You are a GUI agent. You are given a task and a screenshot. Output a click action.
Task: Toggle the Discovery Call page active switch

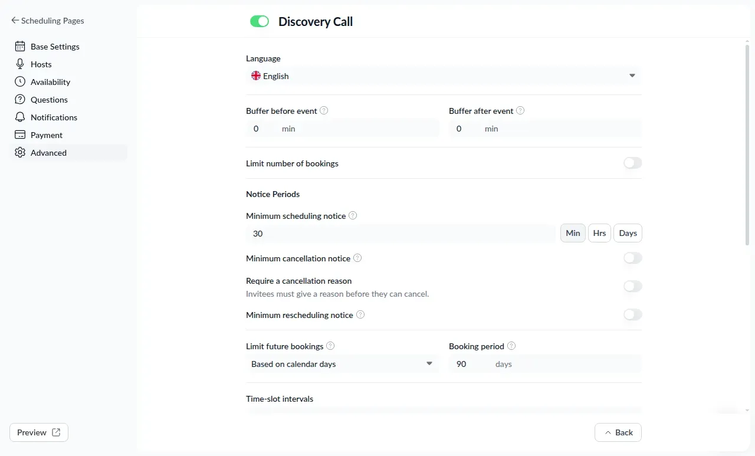[x=260, y=22]
